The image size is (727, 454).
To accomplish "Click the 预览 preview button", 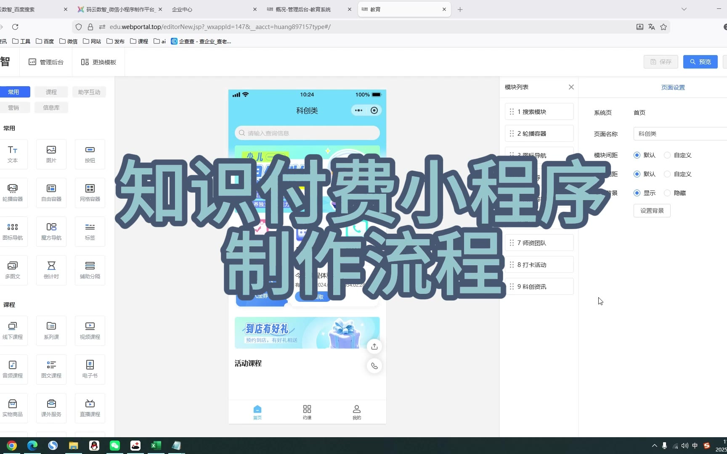I will pyautogui.click(x=700, y=62).
